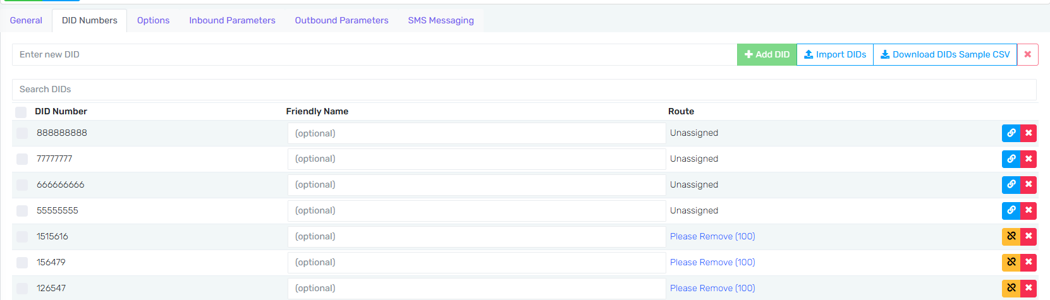Check the box for DID 888888888

pyautogui.click(x=22, y=133)
